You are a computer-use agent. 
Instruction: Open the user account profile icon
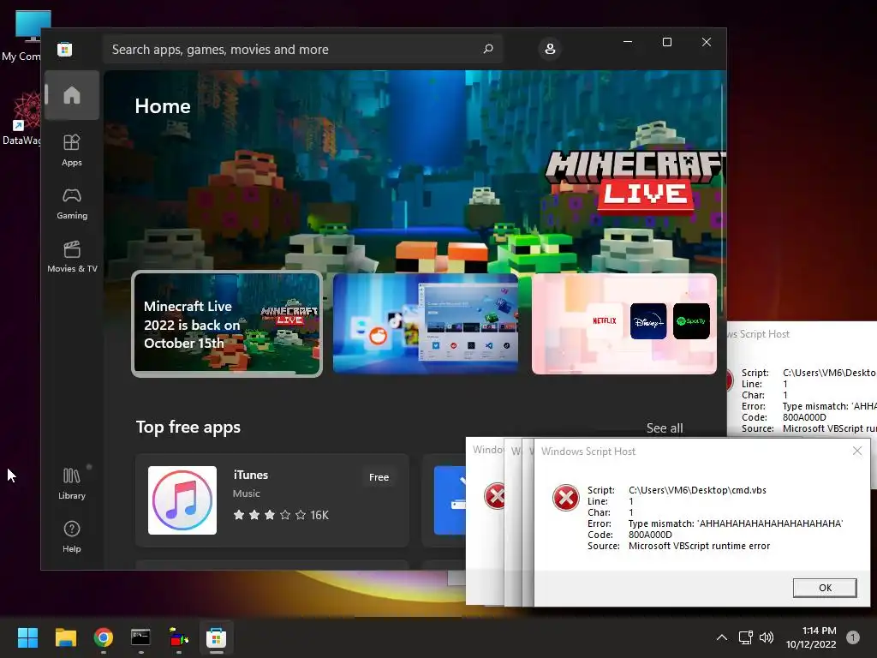click(x=550, y=49)
